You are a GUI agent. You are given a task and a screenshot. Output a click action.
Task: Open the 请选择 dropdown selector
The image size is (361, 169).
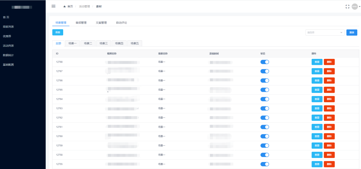[325, 33]
